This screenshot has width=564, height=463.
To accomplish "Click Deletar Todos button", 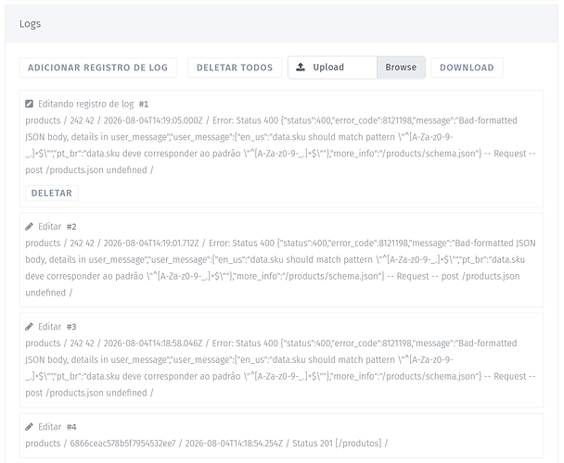I will pos(235,68).
